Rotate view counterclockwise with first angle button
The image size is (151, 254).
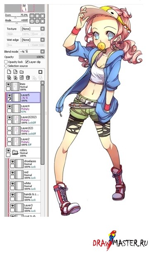pyautogui.click(x=32, y=21)
